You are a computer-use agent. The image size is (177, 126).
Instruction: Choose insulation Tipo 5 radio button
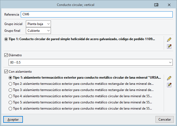tap(11, 102)
